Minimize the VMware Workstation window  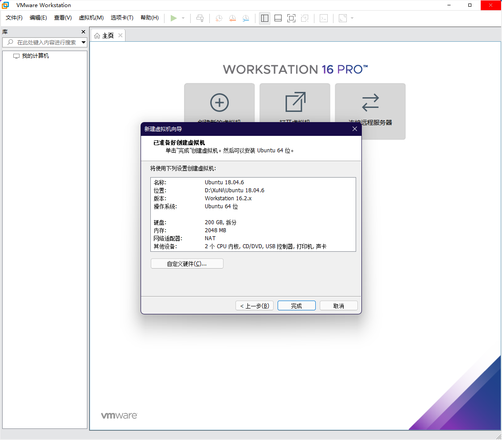click(x=449, y=5)
